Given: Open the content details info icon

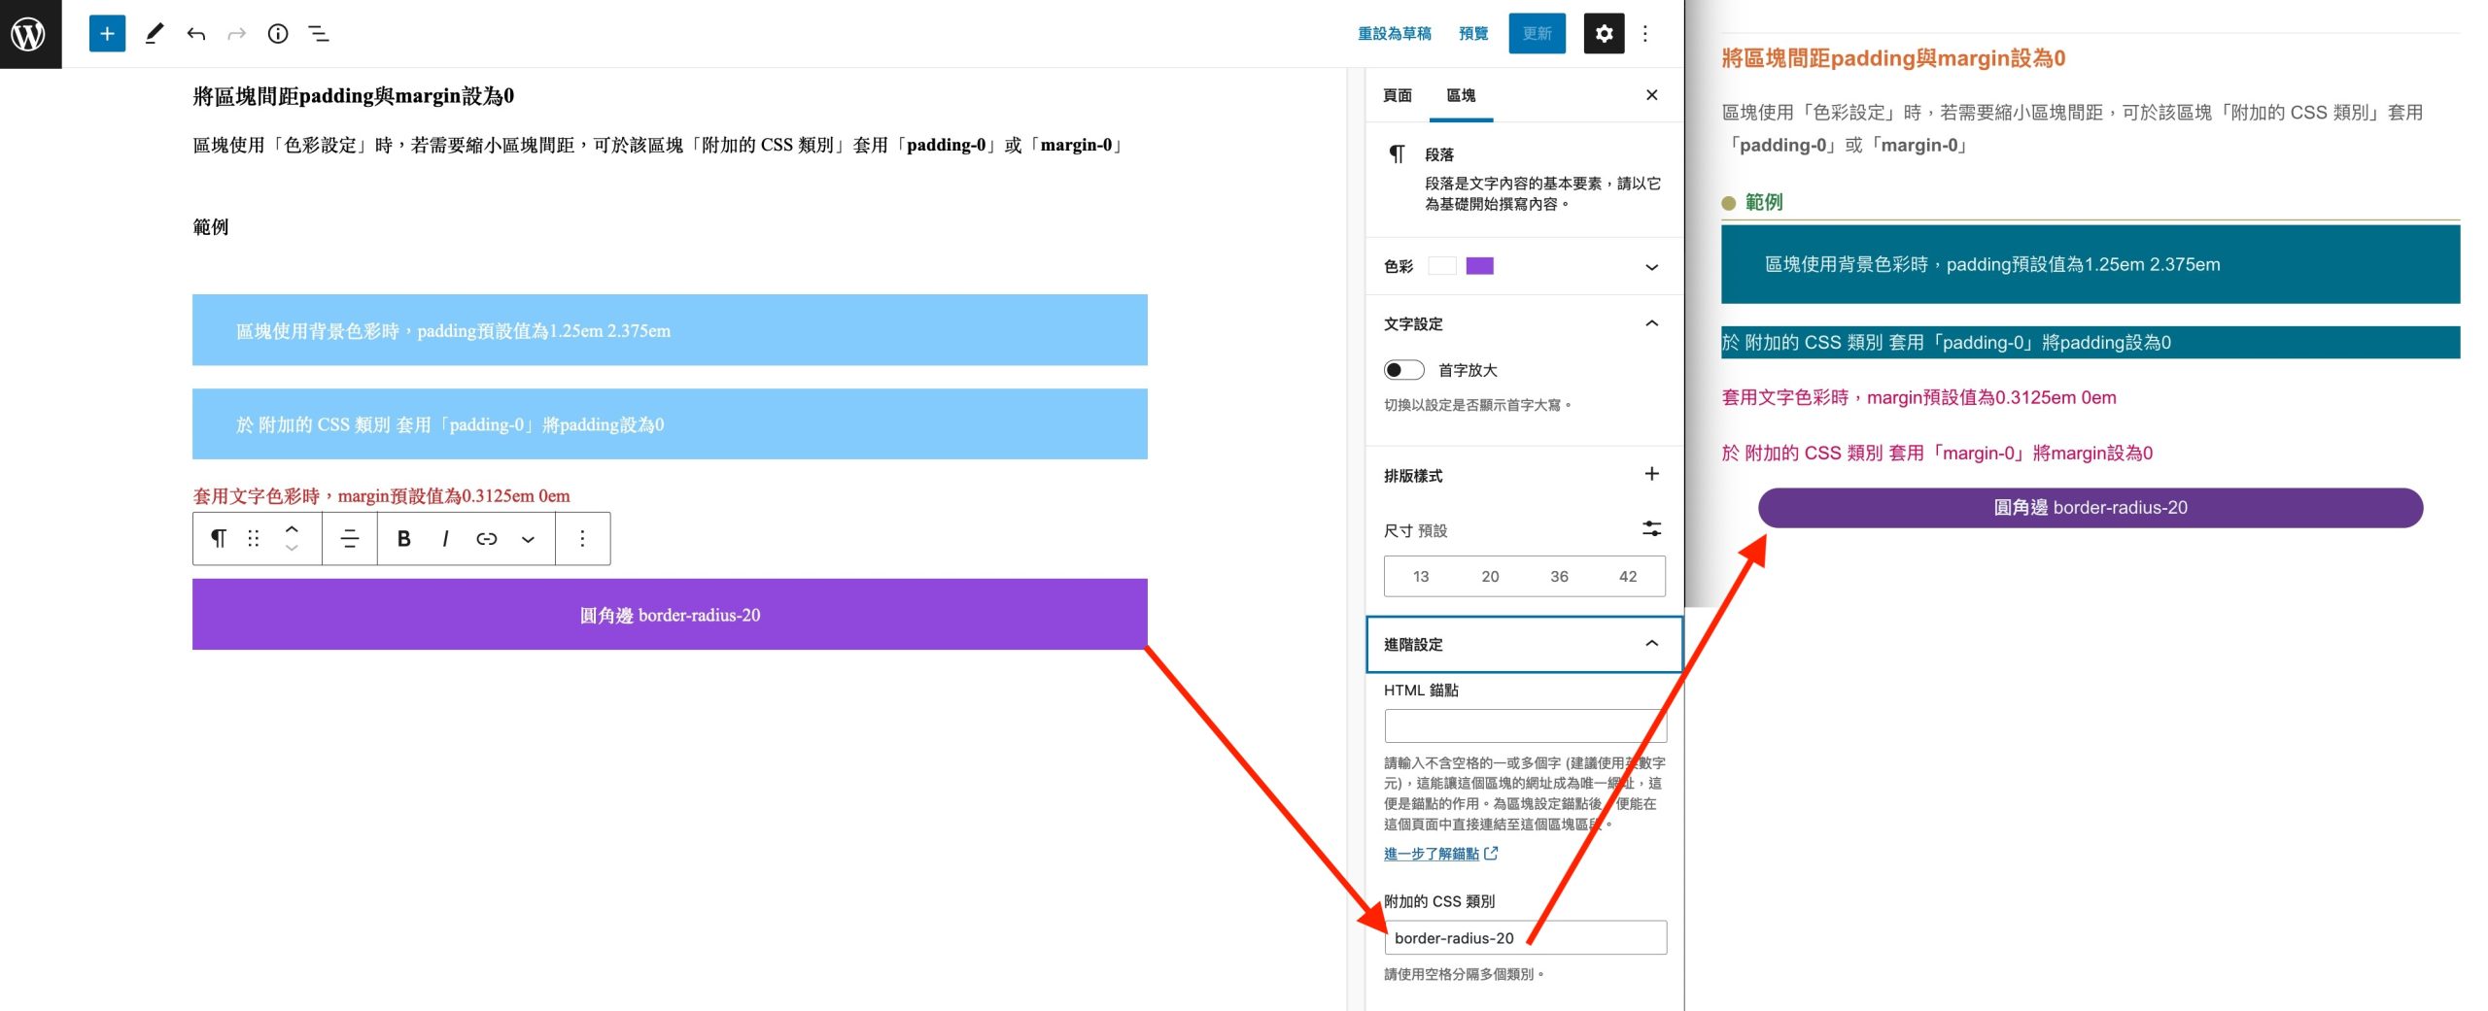Looking at the screenshot, I should tap(278, 34).
